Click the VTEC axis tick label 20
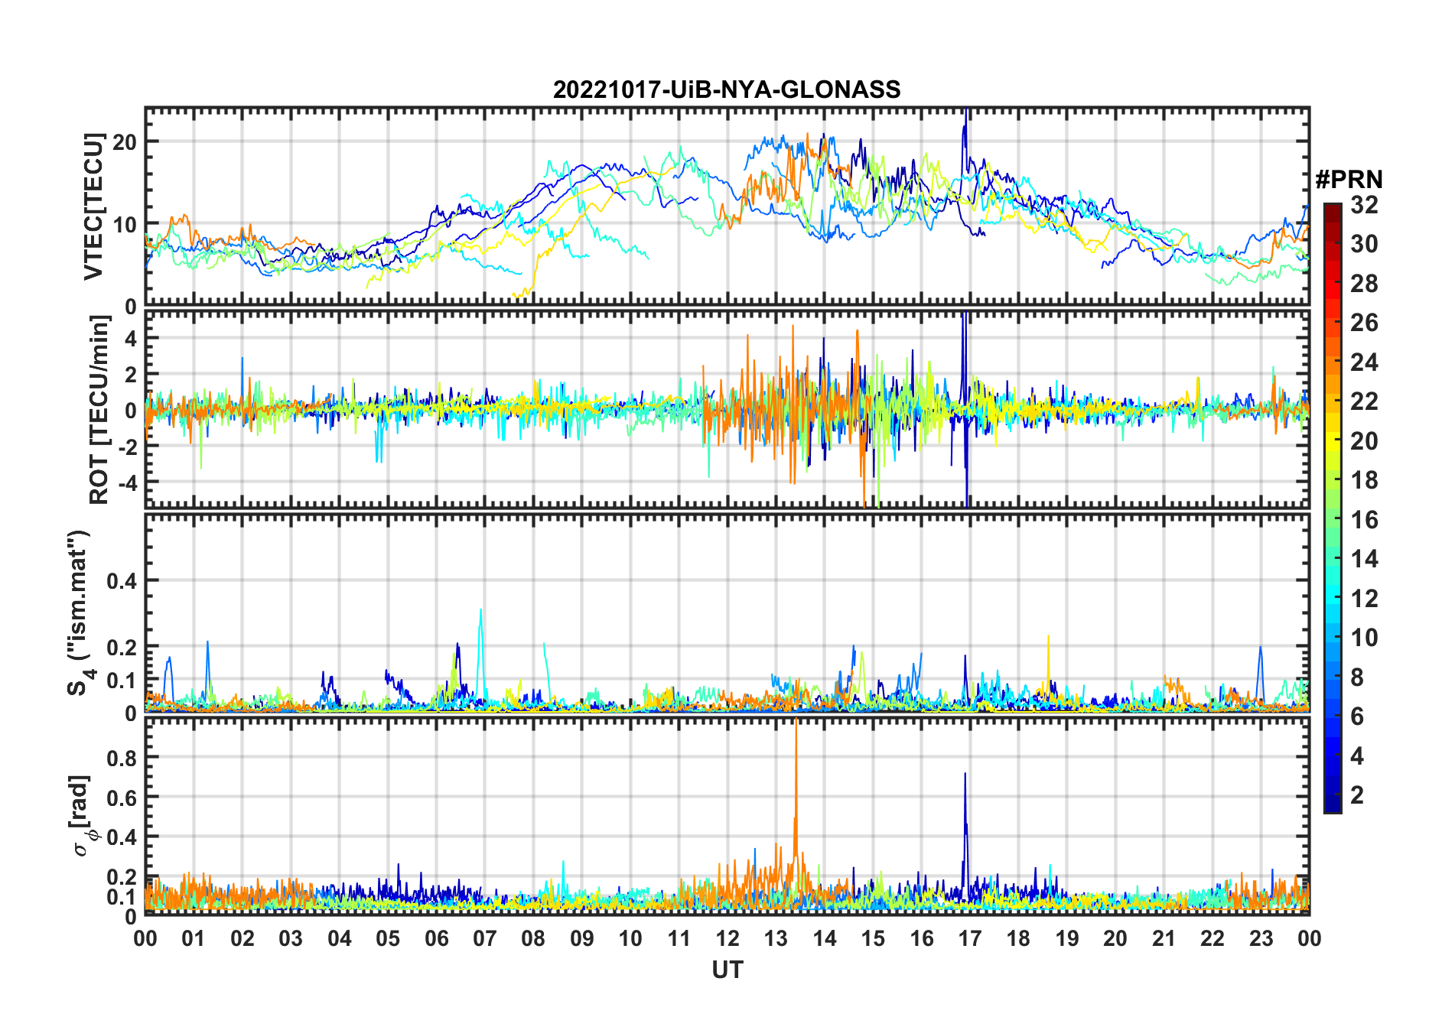The width and height of the screenshot is (1455, 1017). coord(125,142)
